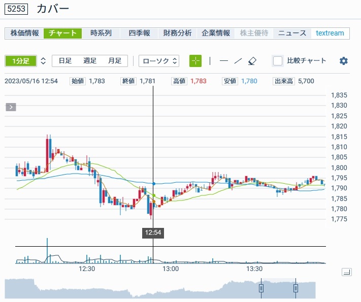Enable the 比較チャート checkbox
Screen dimensions: 361x302
(278, 61)
